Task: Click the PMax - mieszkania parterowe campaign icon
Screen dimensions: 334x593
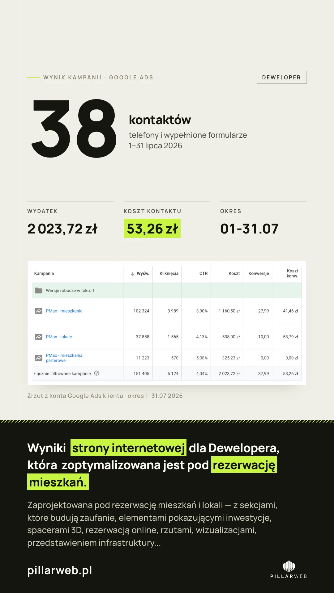Action: 39,358
